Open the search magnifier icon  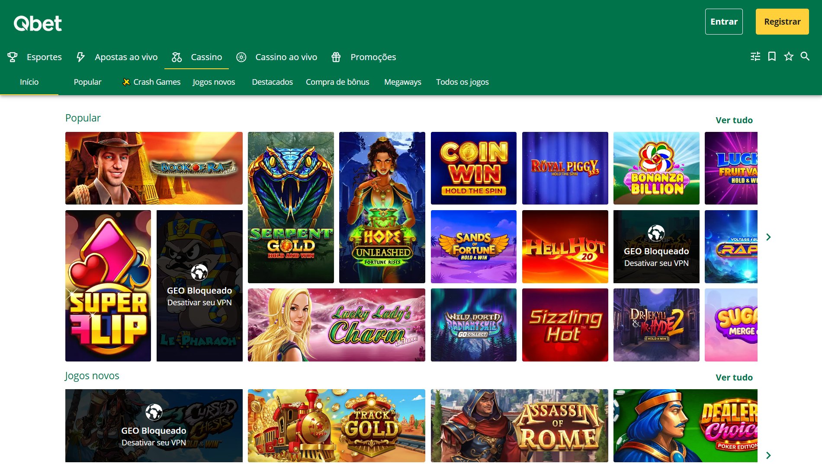tap(805, 57)
